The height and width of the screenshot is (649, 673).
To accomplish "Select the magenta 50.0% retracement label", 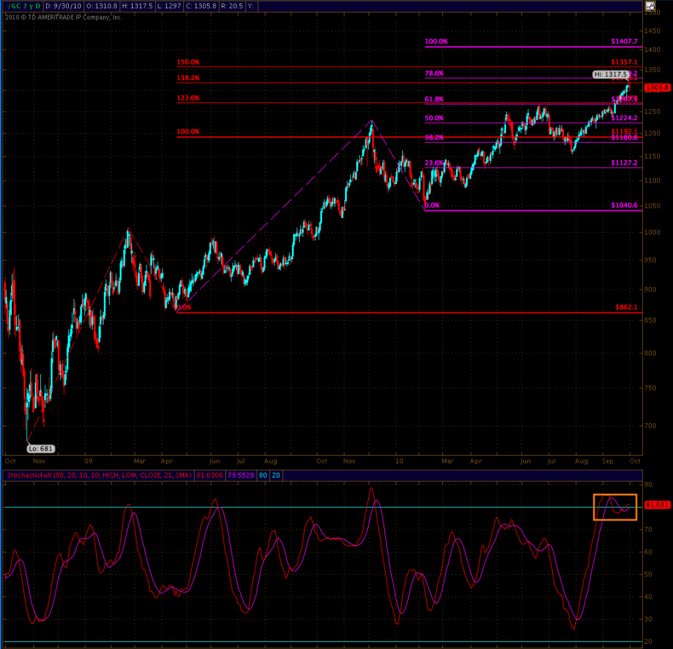I will pyautogui.click(x=434, y=118).
